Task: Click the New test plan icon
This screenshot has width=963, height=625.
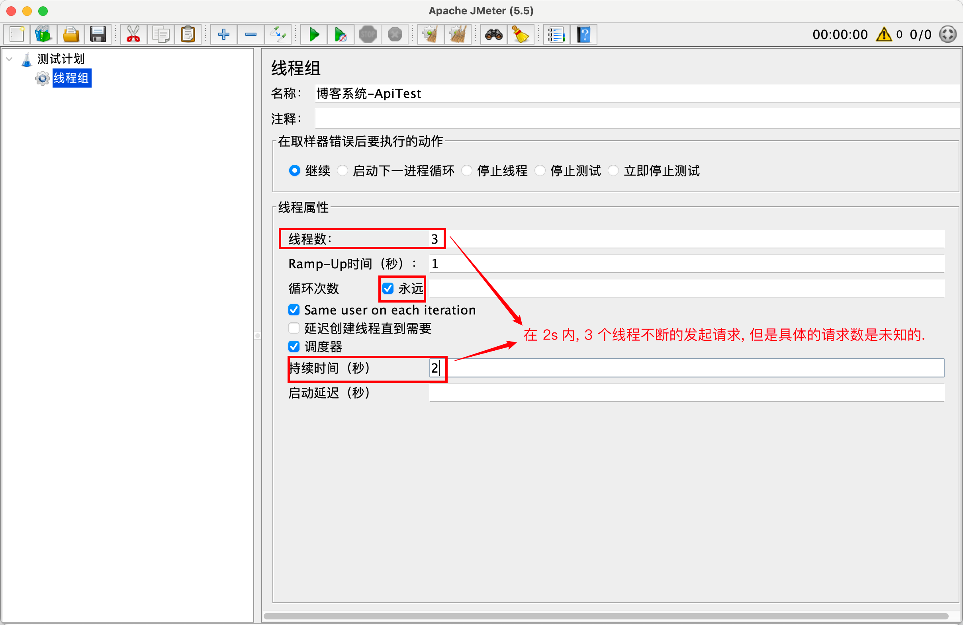Action: coord(17,34)
